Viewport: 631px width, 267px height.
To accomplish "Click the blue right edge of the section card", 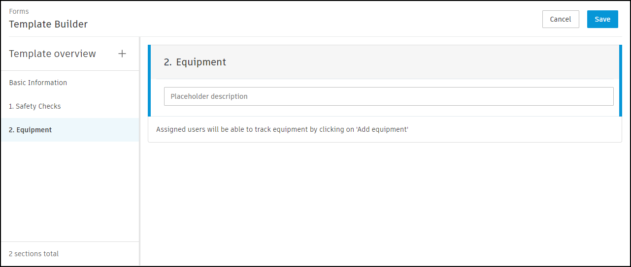I will coord(620,81).
